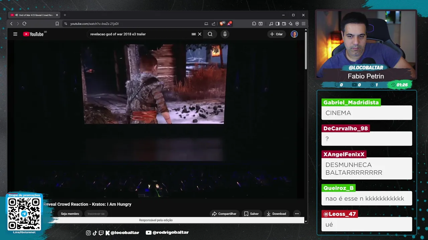Mute the God of War tab audio icon
This screenshot has width=428, height=240.
(x=16, y=15)
